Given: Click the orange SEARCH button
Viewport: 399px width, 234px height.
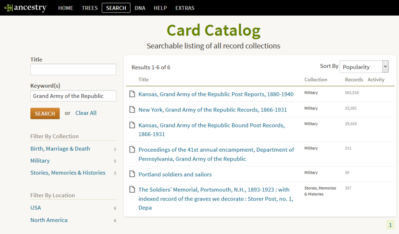Looking at the screenshot, I should [x=45, y=113].
